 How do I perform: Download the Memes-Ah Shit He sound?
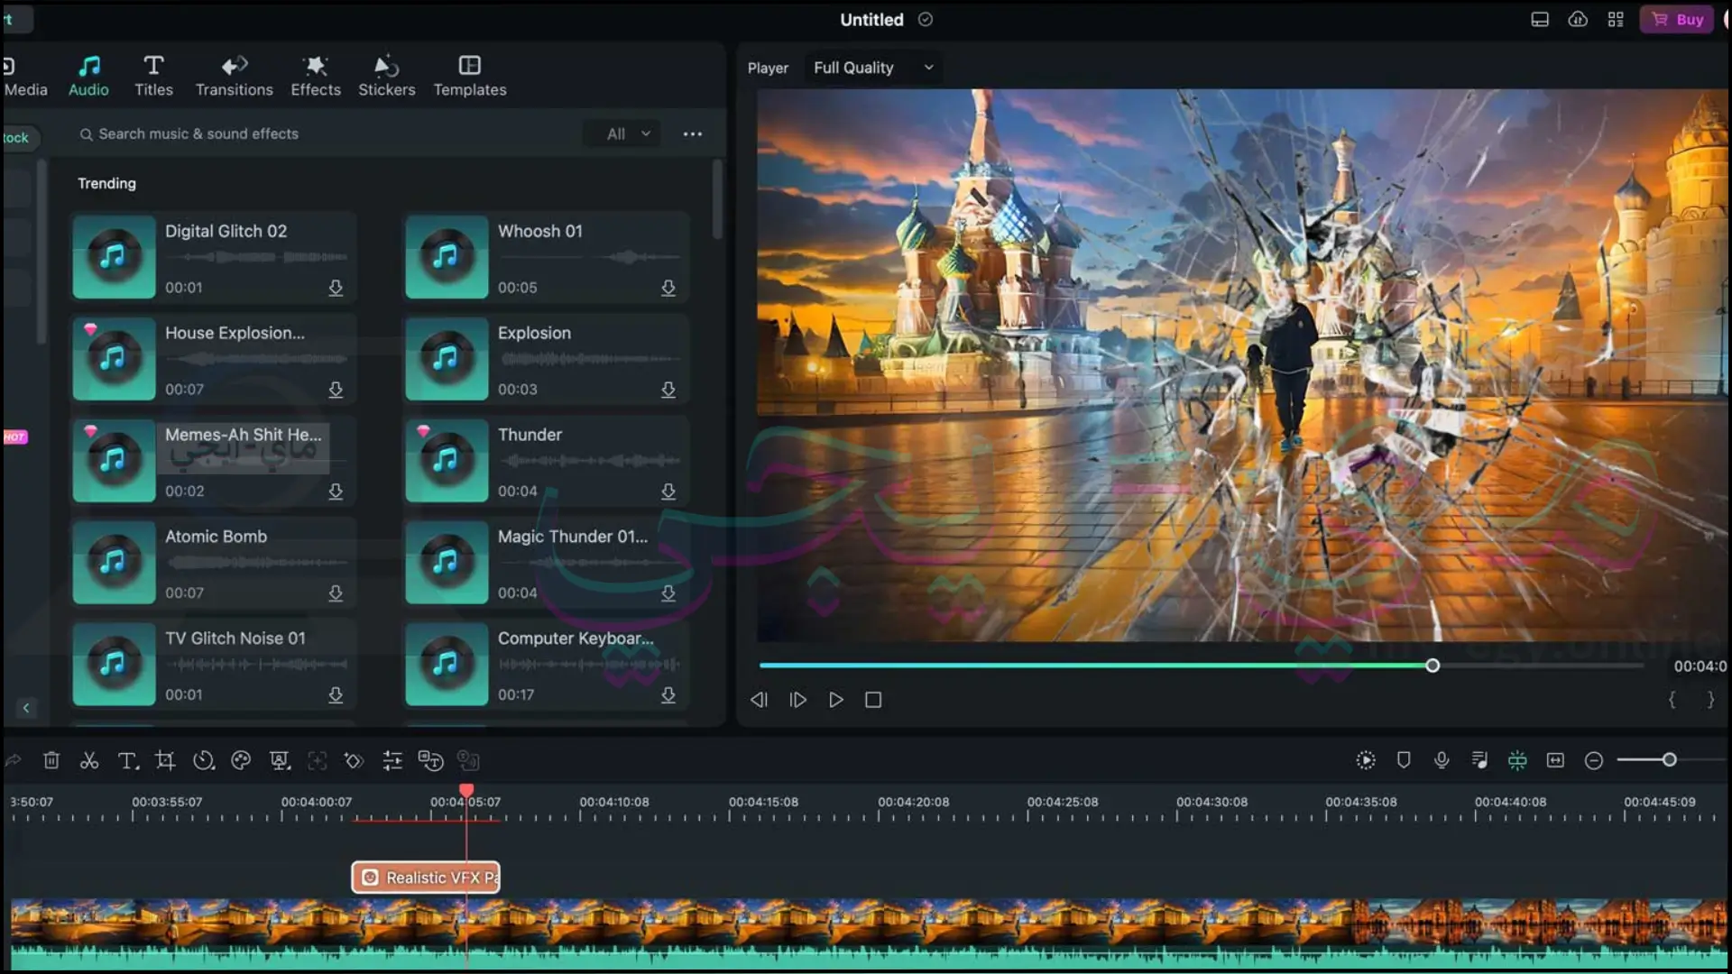pos(336,492)
